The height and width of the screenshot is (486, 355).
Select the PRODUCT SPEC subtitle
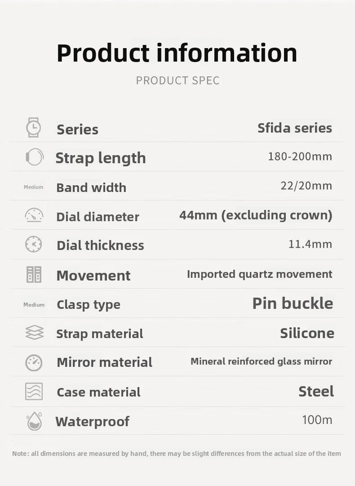click(177, 81)
